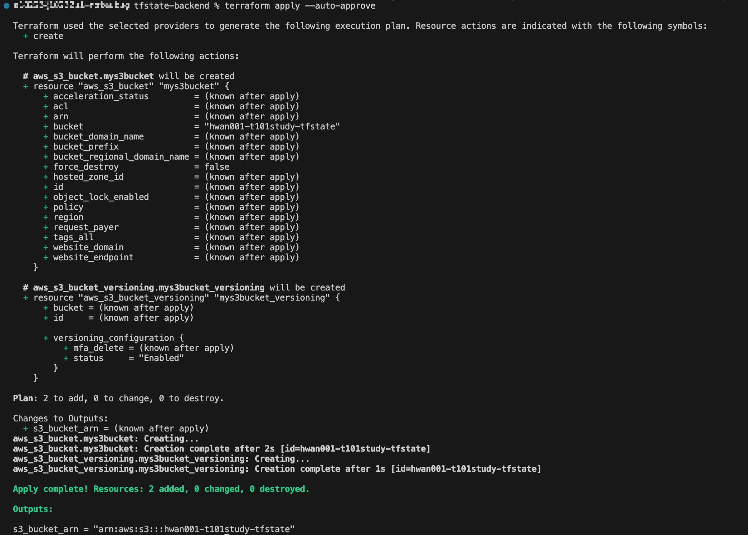Click the 'aws_s3_bucket_versioning.mys3bucket_versioning' bold heading
The height and width of the screenshot is (535, 748).
point(149,288)
